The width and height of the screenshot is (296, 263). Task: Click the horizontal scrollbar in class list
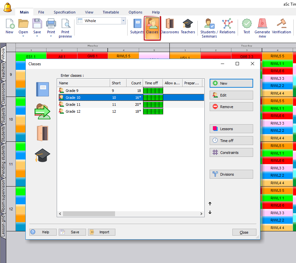click(89, 214)
